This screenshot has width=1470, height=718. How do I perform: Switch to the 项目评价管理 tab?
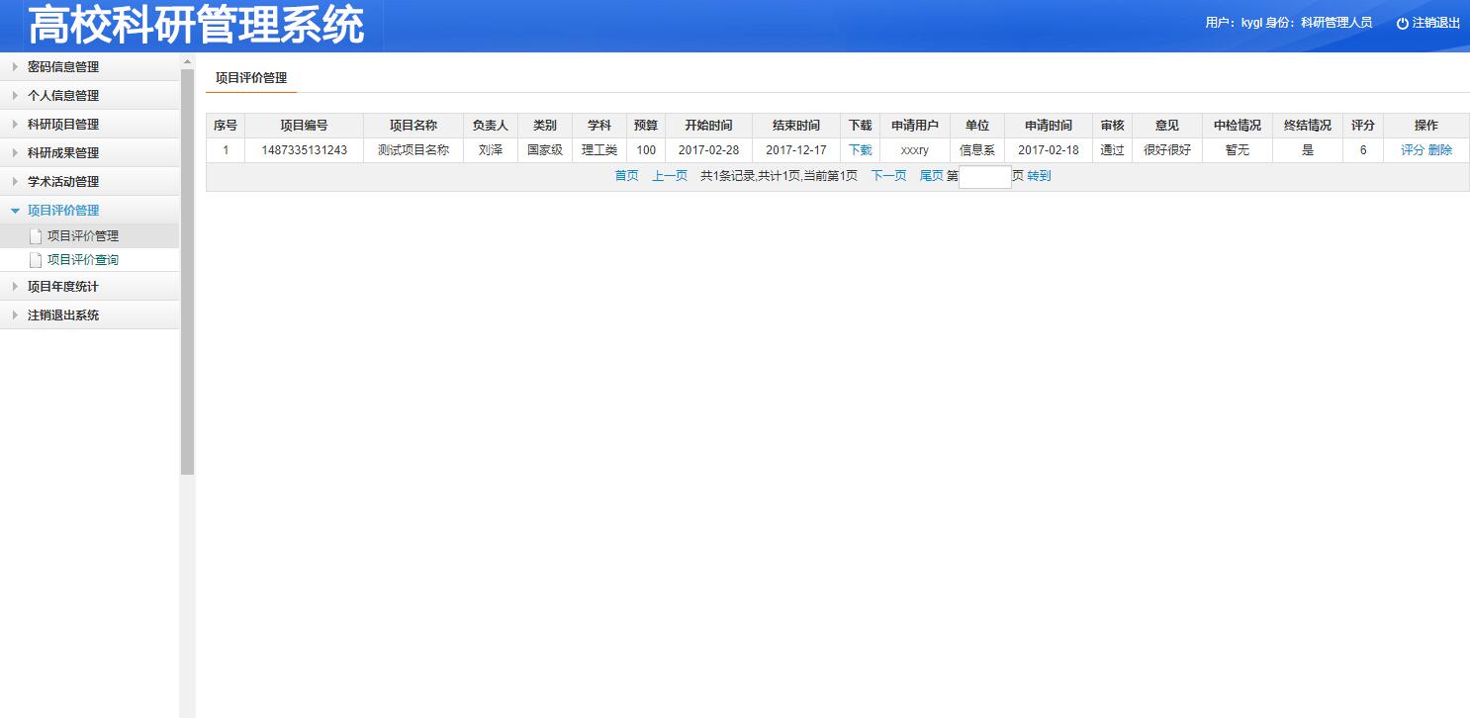(250, 76)
